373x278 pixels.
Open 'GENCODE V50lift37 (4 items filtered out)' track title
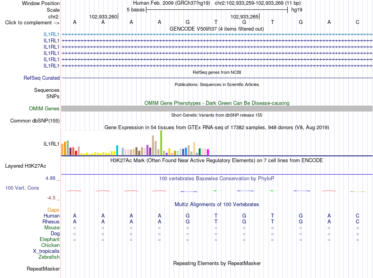217,29
